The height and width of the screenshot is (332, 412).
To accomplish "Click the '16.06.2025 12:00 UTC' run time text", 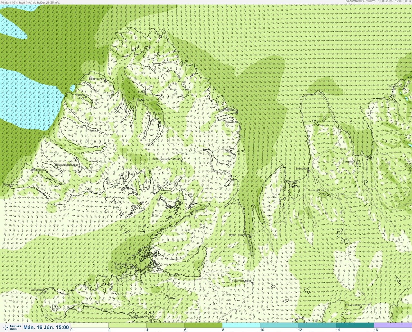I will click(394, 1).
